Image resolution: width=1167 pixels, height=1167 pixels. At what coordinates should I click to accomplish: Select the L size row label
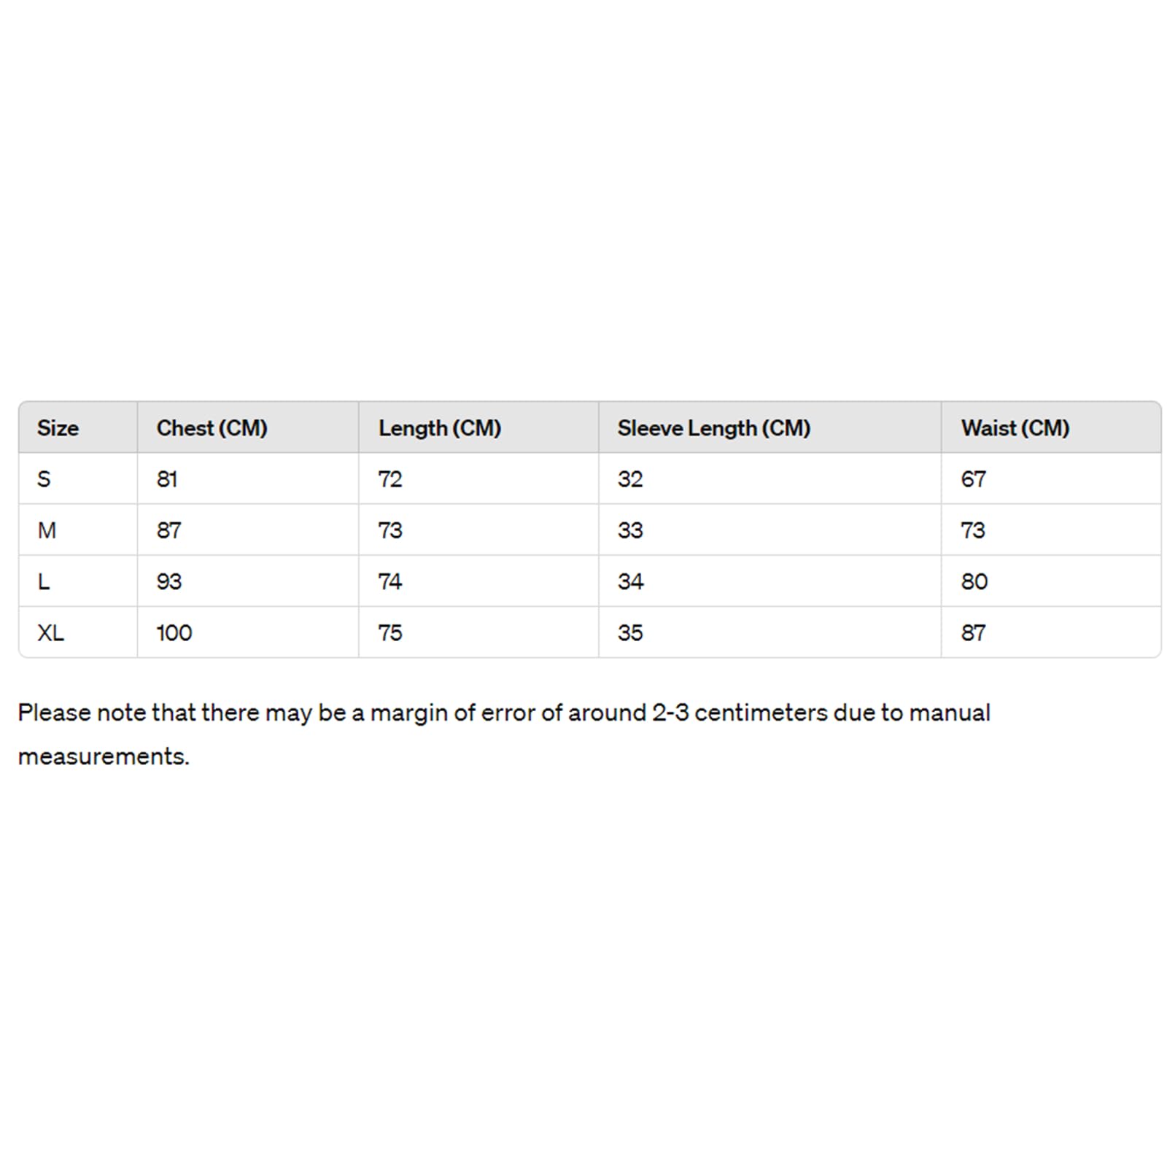click(44, 581)
